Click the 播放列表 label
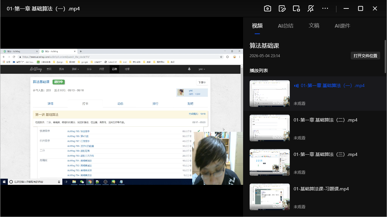This screenshot has width=387, height=217. (259, 70)
